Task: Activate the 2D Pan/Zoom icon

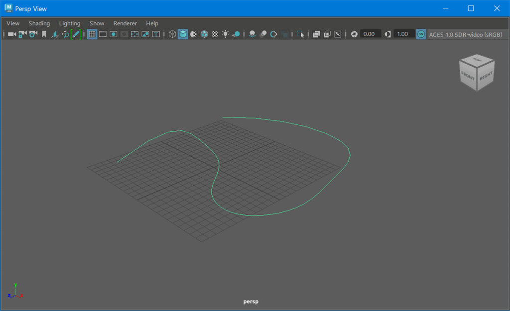Action: tap(65, 34)
